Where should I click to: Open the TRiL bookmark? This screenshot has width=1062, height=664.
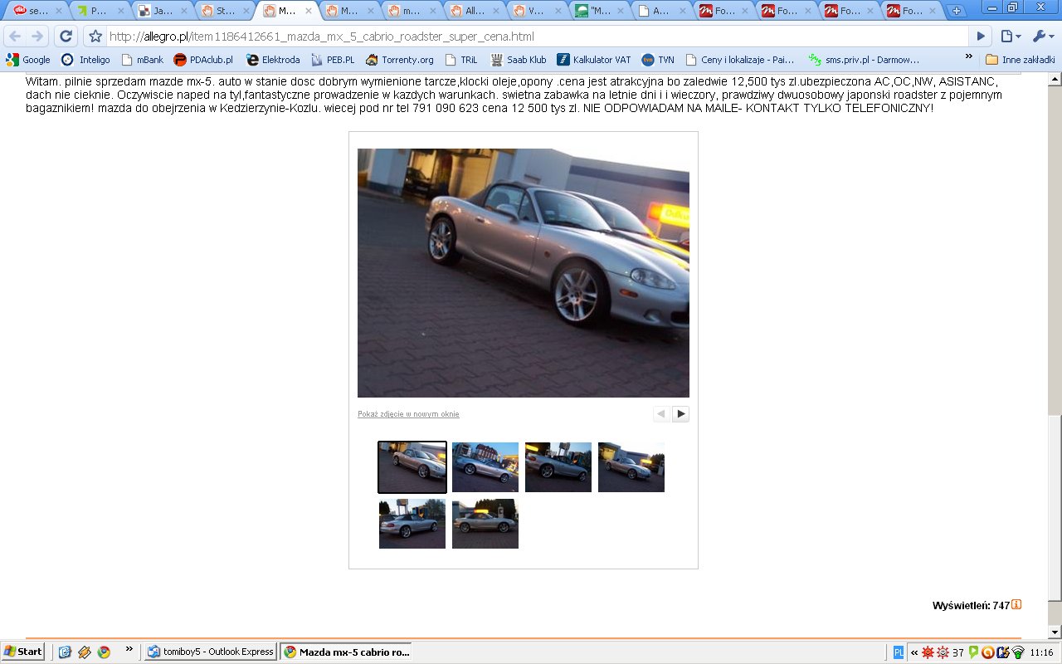[x=461, y=60]
